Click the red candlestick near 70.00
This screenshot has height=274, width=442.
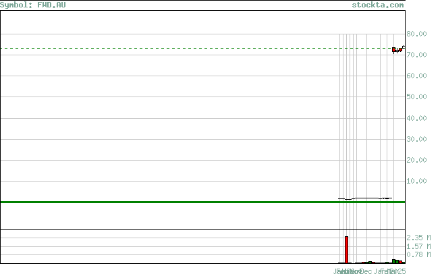point(394,50)
